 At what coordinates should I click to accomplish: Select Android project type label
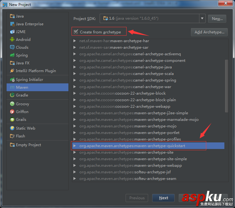tap(23, 40)
